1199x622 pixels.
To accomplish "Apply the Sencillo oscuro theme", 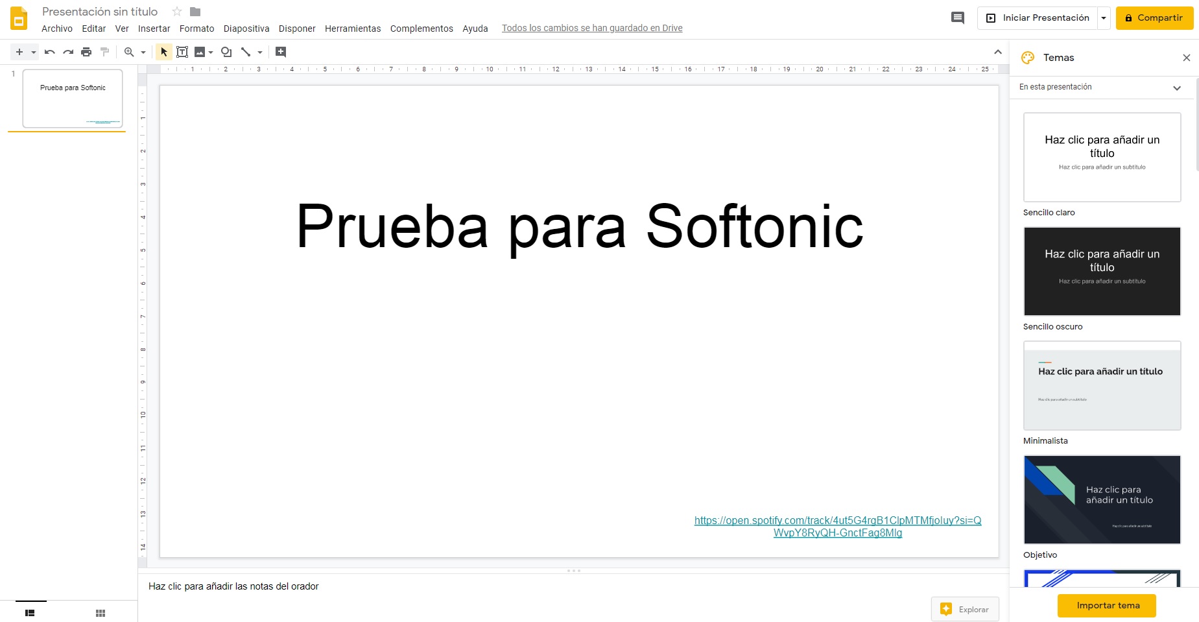I will 1102,271.
